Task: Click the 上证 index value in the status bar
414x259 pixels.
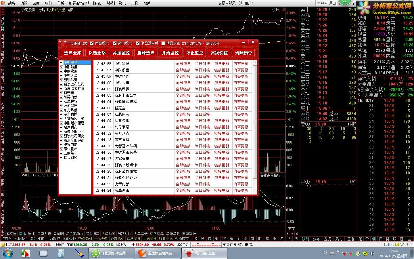Action: [x=19, y=245]
